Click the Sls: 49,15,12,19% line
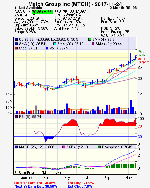 point(68,18)
